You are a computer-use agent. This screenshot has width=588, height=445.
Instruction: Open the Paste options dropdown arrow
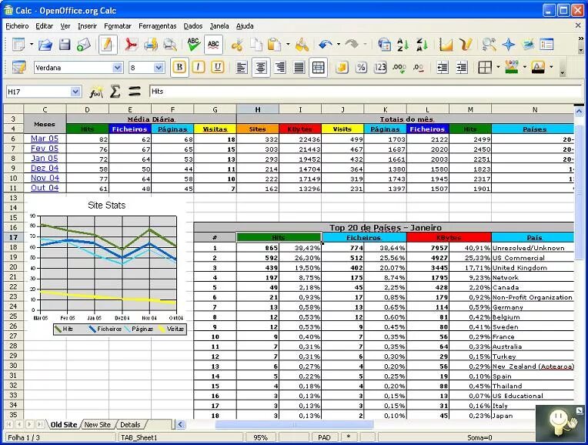tap(288, 45)
